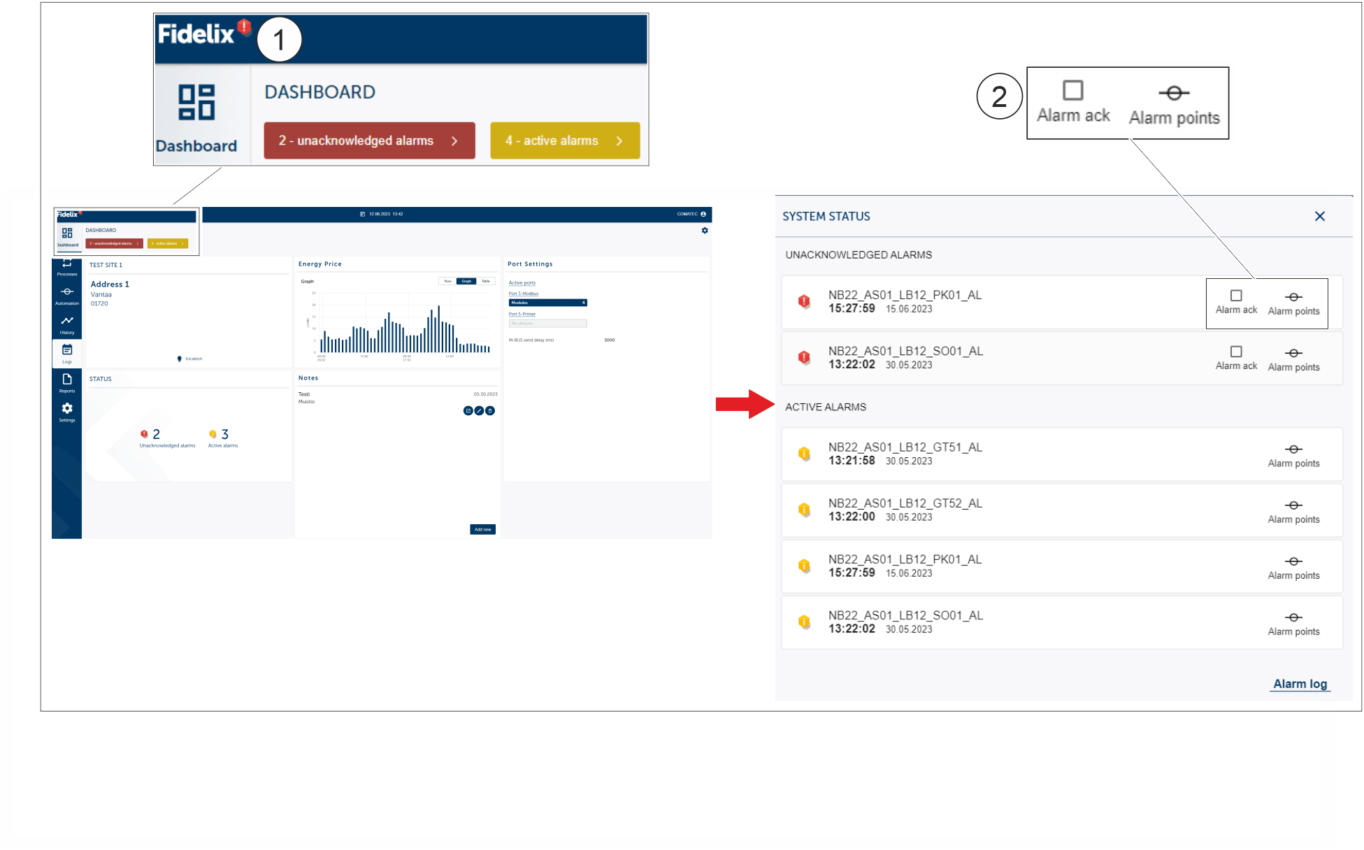Click the ACTIVE ALARMS section heading
The height and width of the screenshot is (850, 1364).
(826, 407)
